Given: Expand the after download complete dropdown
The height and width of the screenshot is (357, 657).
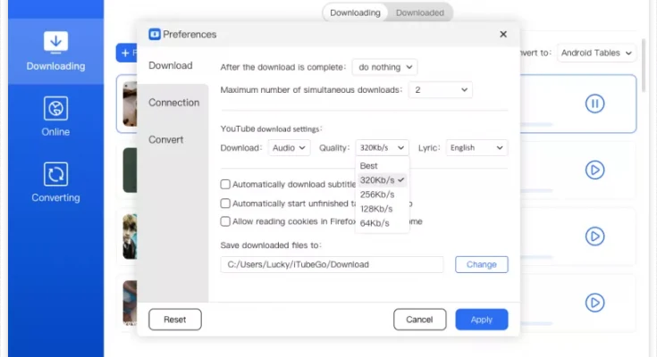Looking at the screenshot, I should coord(384,67).
